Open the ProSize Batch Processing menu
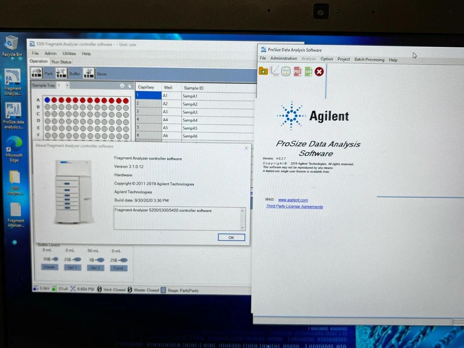The height and width of the screenshot is (348, 464). [x=369, y=60]
